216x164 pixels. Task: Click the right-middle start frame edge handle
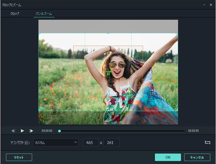pyautogui.click(x=178, y=72)
